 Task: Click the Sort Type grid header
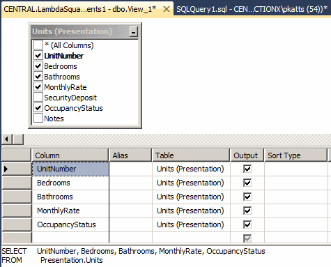point(295,155)
